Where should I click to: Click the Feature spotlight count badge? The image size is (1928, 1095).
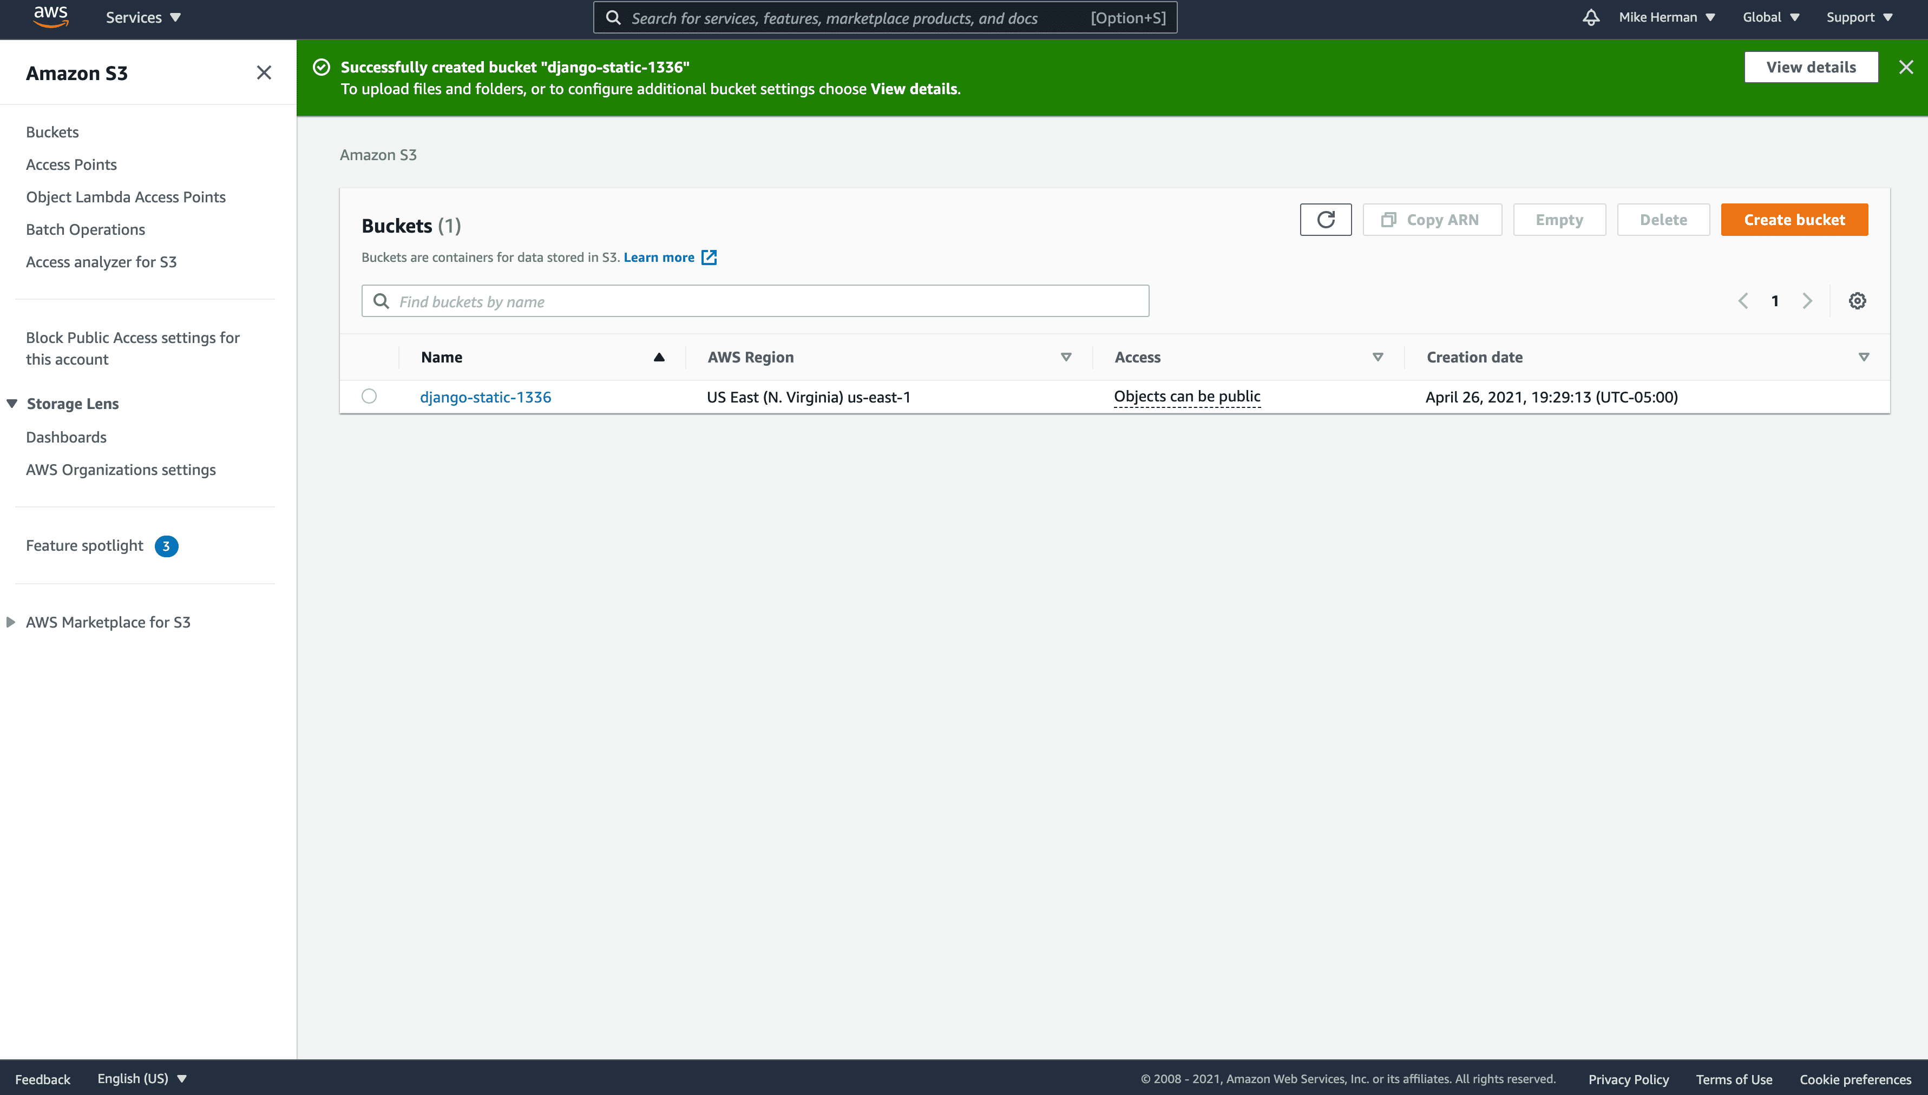coord(166,546)
